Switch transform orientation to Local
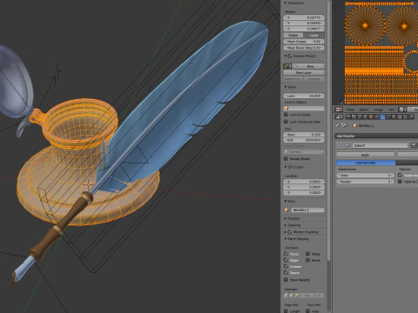418x313 pixels. coord(313,35)
